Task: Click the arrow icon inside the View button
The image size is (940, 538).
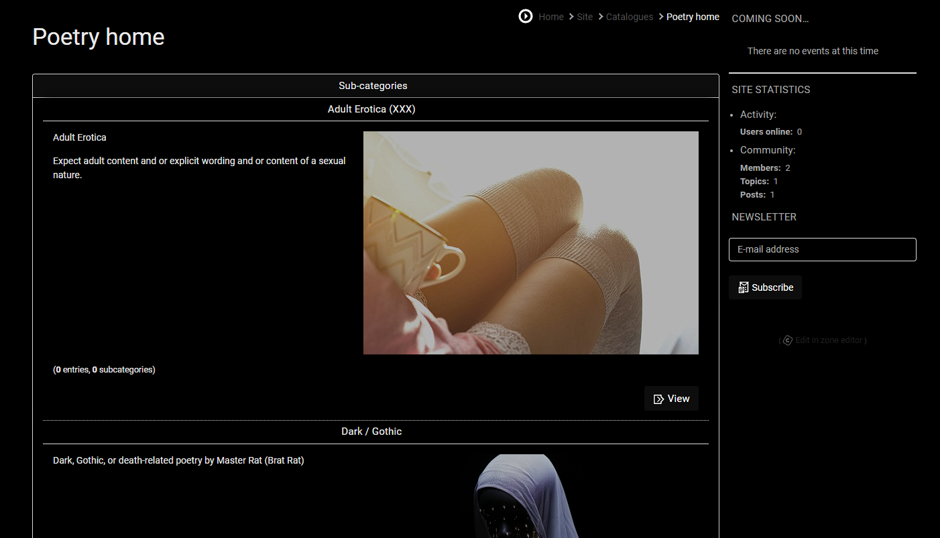Action: pos(659,399)
